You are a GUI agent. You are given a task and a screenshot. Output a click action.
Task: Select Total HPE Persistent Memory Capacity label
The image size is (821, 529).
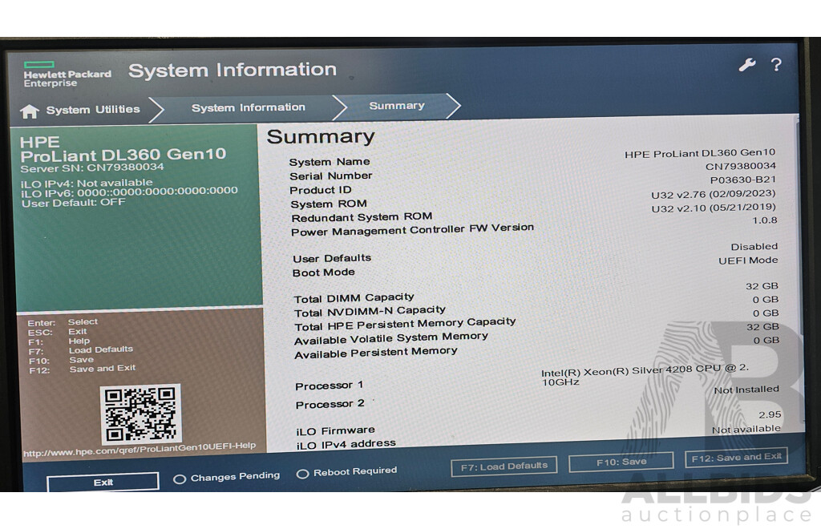coord(405,324)
